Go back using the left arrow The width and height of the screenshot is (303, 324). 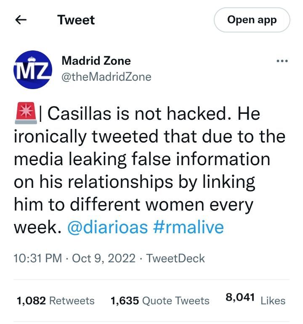pos(21,20)
